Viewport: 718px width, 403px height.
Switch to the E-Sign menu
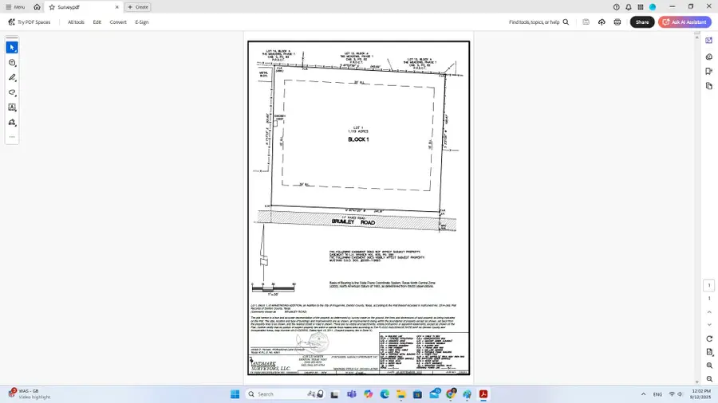[x=142, y=22]
